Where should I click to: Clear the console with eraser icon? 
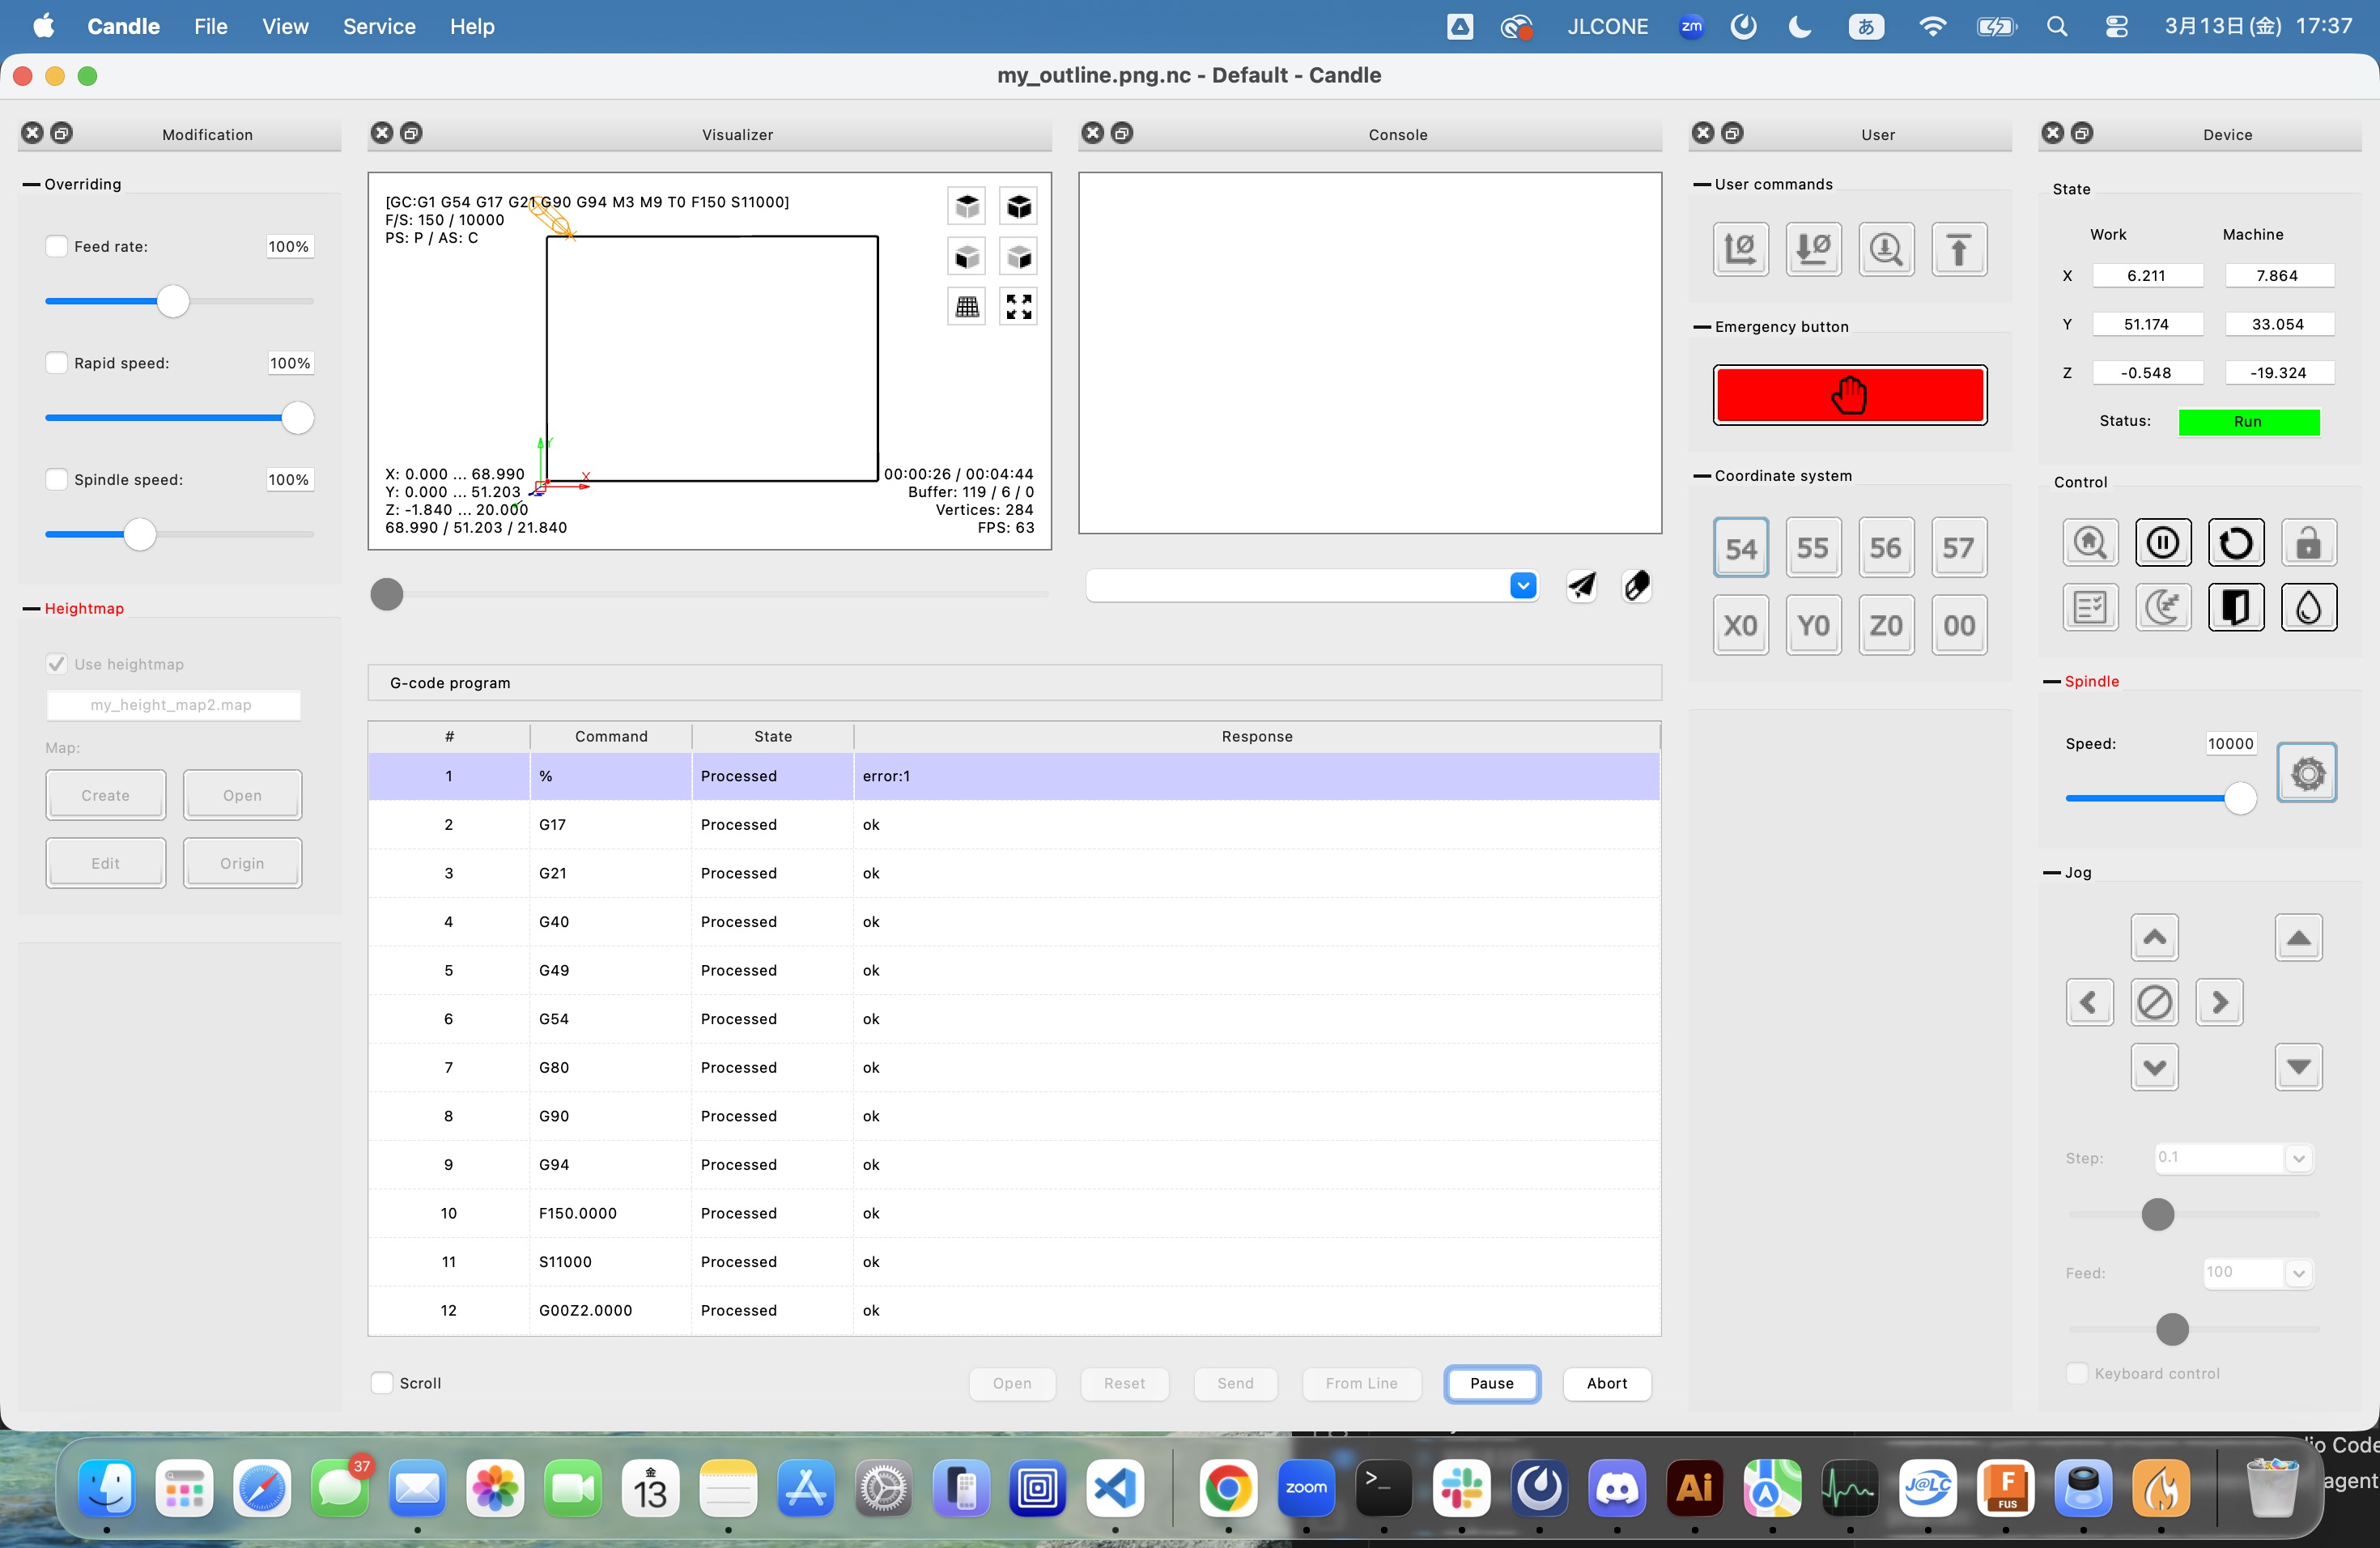(x=1636, y=586)
